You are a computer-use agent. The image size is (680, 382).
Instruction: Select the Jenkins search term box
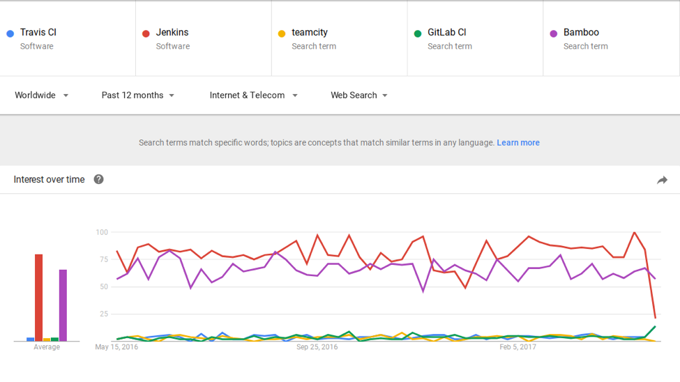pos(204,38)
